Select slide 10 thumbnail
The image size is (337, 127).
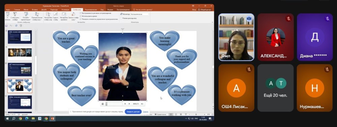coord(20,69)
